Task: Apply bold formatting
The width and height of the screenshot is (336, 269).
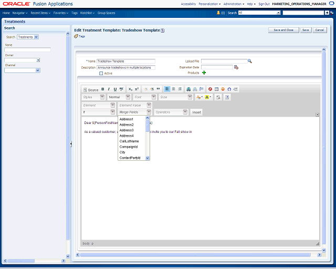Action: coord(103,89)
